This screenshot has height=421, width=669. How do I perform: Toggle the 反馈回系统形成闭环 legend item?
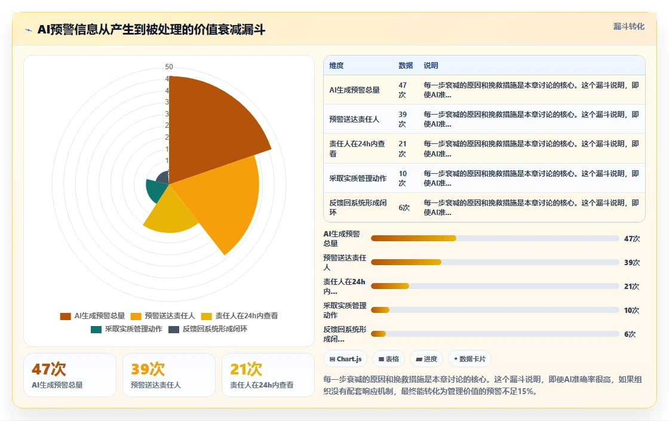coord(207,329)
